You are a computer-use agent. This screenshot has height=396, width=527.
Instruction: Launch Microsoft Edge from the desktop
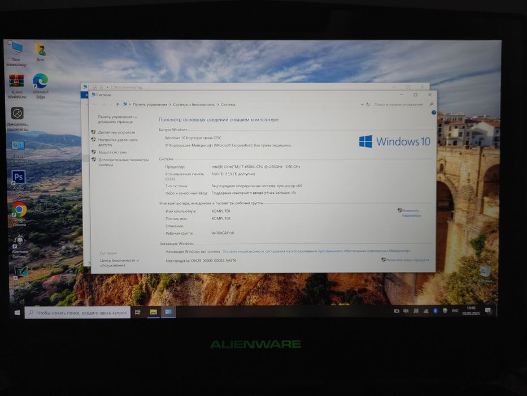[x=40, y=86]
